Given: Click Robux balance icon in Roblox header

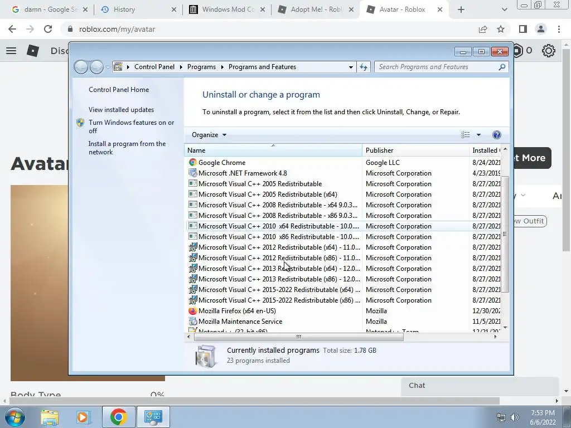Looking at the screenshot, I should coord(517,51).
